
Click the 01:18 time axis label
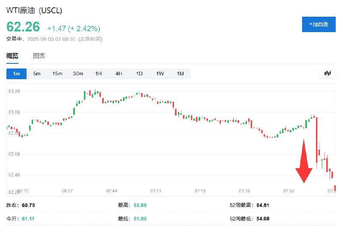coord(200,191)
